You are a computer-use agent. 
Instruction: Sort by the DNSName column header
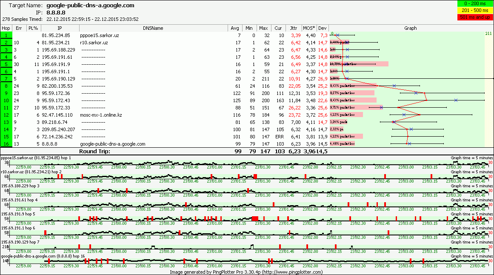[x=154, y=28]
